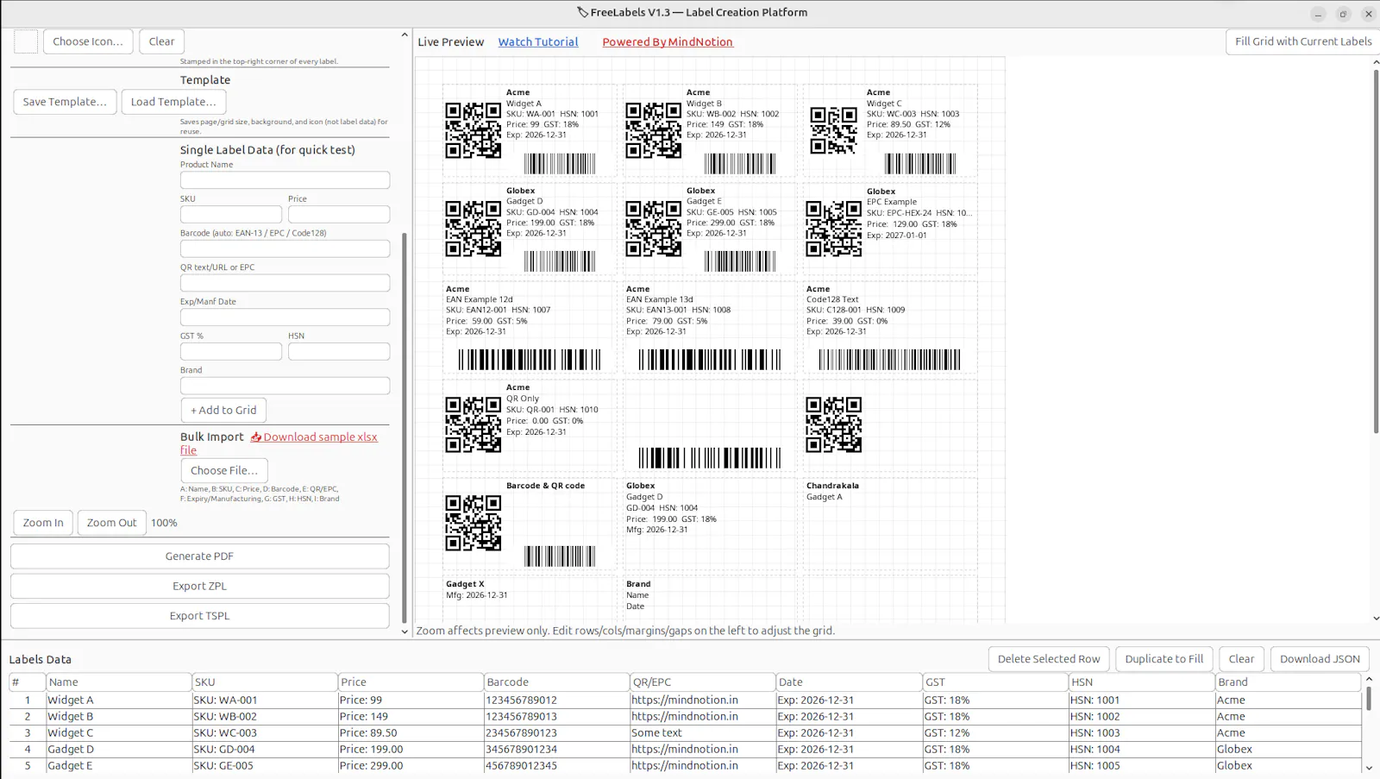This screenshot has height=779, width=1380.
Task: Click the HSN column header in table
Action: pos(1141,682)
